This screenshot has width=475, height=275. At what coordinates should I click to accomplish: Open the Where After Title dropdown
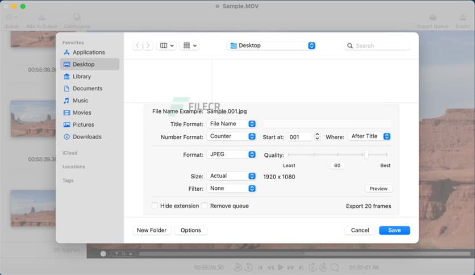tap(369, 136)
